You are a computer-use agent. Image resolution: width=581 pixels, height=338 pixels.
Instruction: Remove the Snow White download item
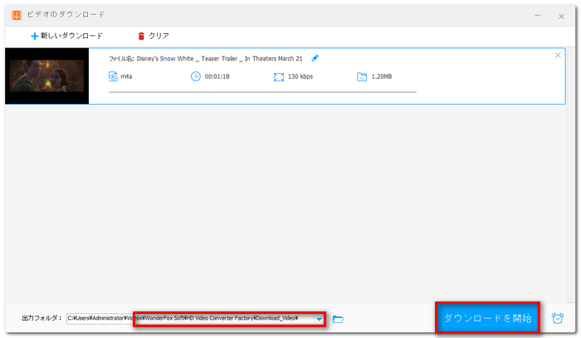click(x=558, y=55)
